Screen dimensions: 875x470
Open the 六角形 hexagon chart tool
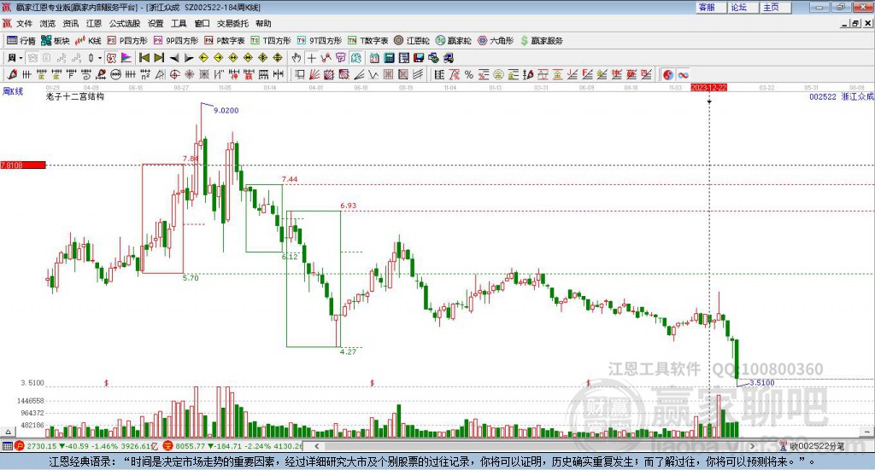click(x=496, y=41)
